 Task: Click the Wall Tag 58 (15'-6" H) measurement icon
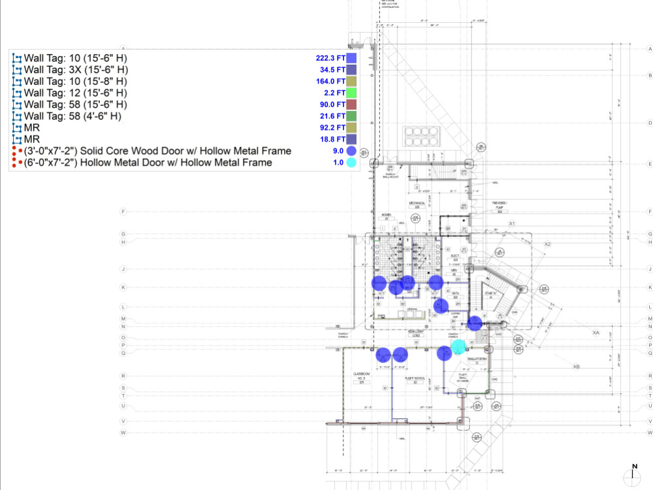pyautogui.click(x=18, y=105)
